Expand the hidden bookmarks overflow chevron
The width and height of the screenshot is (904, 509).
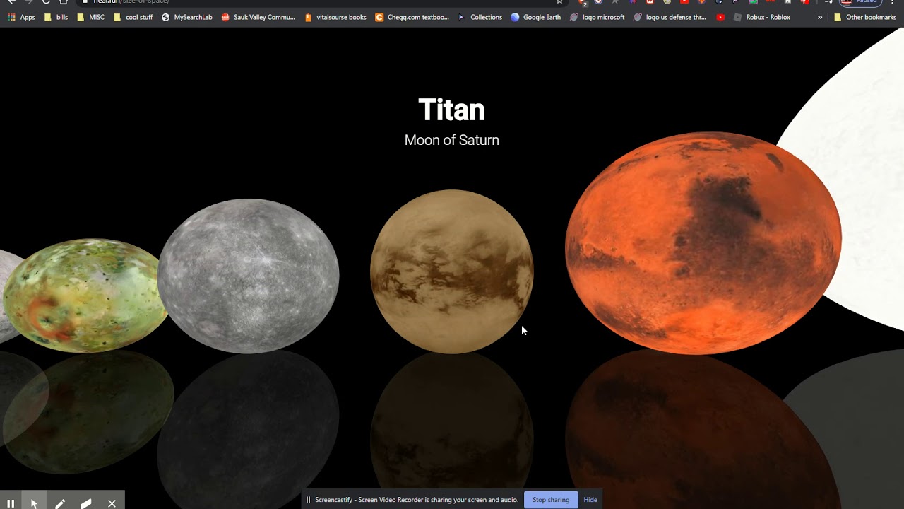820,17
